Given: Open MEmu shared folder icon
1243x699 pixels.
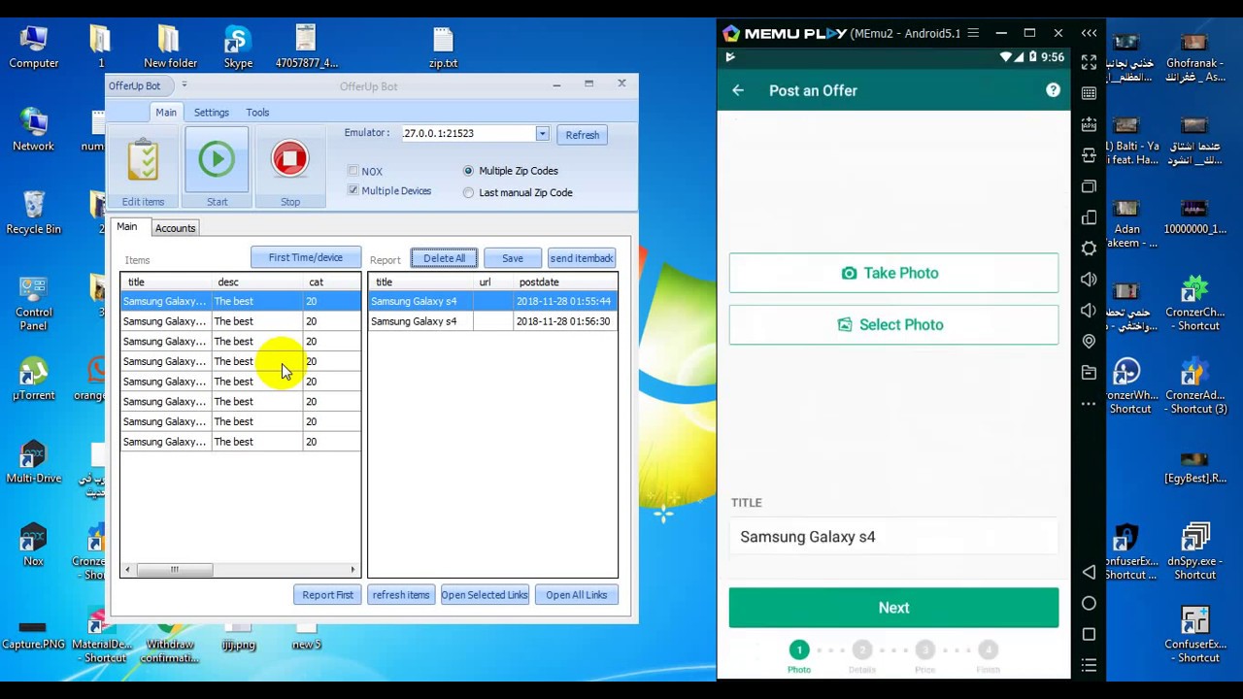Looking at the screenshot, I should (x=1089, y=372).
